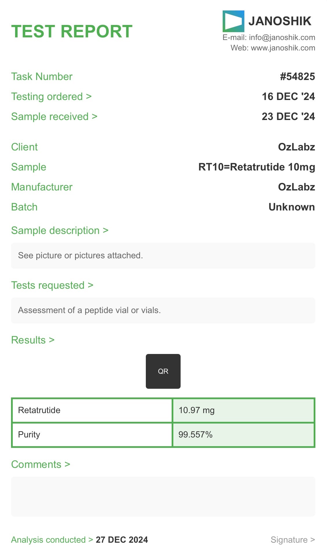The width and height of the screenshot is (327, 554).
Task: Expand the Testing ordered section
Action: point(51,97)
